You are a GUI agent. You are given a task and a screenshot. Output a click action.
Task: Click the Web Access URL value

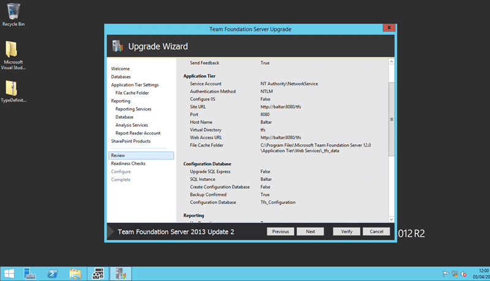pyautogui.click(x=281, y=137)
